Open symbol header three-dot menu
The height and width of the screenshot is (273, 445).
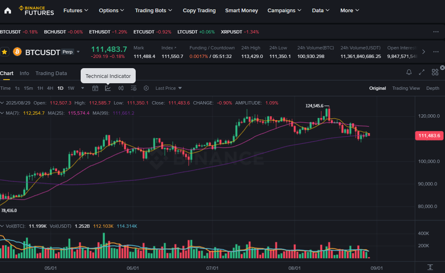point(436,52)
